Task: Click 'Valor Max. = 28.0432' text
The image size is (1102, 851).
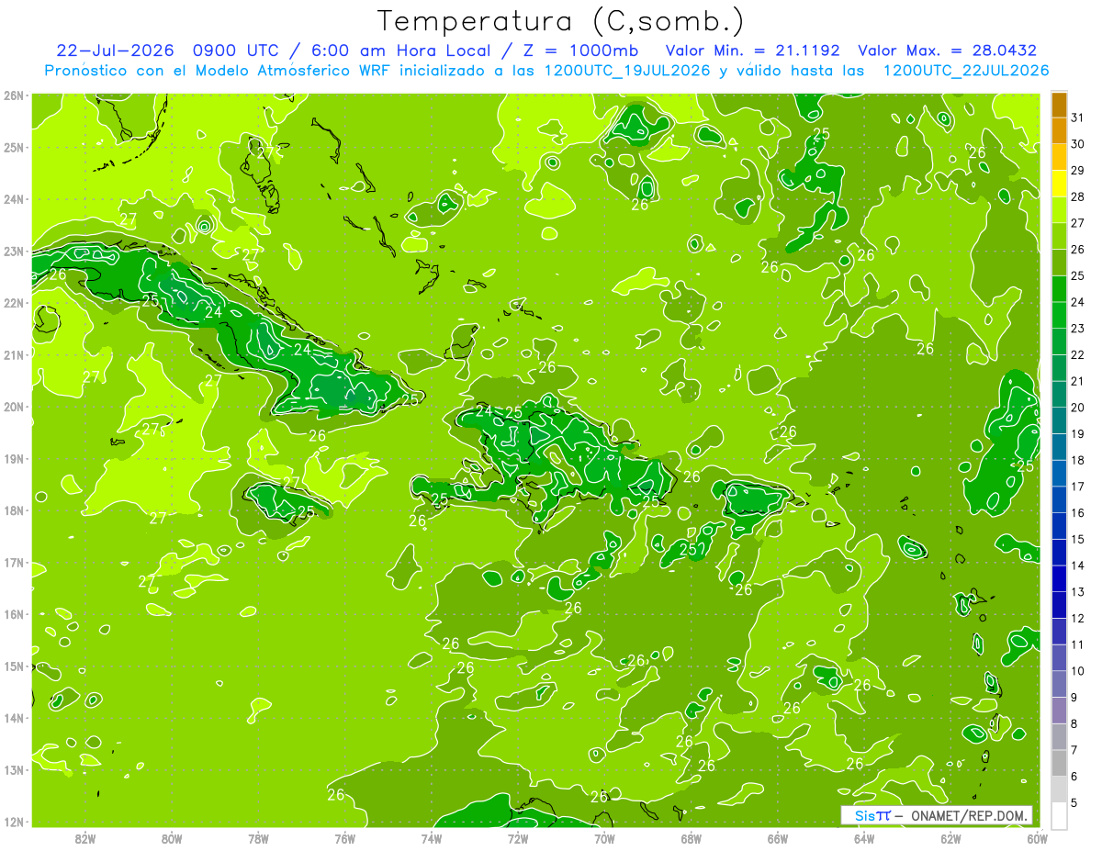Action: (947, 50)
